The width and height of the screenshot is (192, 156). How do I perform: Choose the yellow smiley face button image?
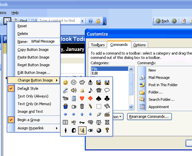pos(65,83)
